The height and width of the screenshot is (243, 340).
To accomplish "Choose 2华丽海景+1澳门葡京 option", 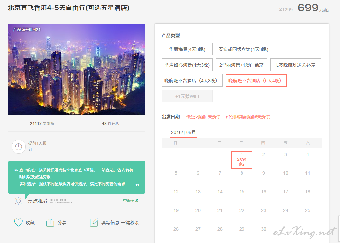I will point(242,65).
